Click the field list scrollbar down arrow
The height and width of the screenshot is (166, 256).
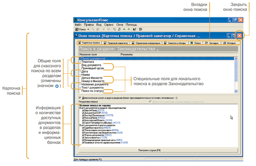click(x=236, y=91)
